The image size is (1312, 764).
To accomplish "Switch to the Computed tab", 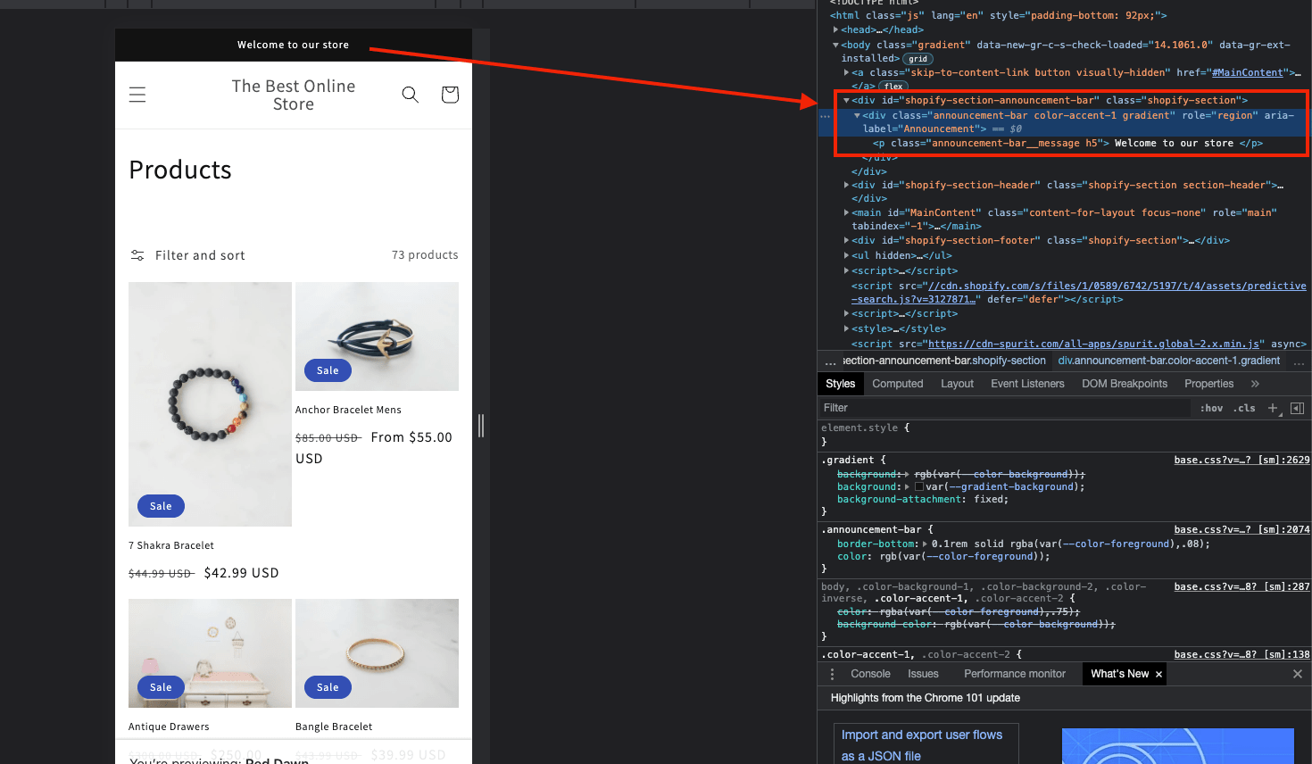I will (x=897, y=384).
